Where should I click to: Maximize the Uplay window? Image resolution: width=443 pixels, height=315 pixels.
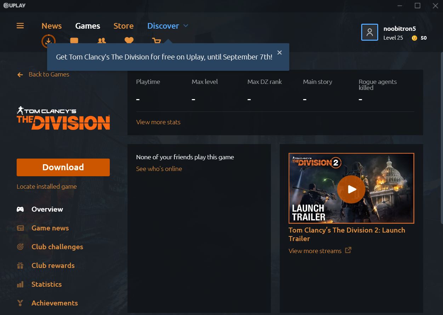pos(418,6)
